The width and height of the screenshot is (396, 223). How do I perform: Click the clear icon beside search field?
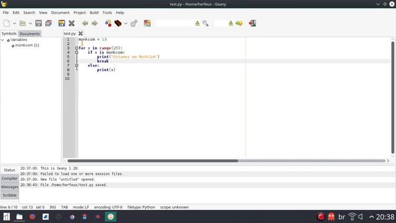pos(197,24)
